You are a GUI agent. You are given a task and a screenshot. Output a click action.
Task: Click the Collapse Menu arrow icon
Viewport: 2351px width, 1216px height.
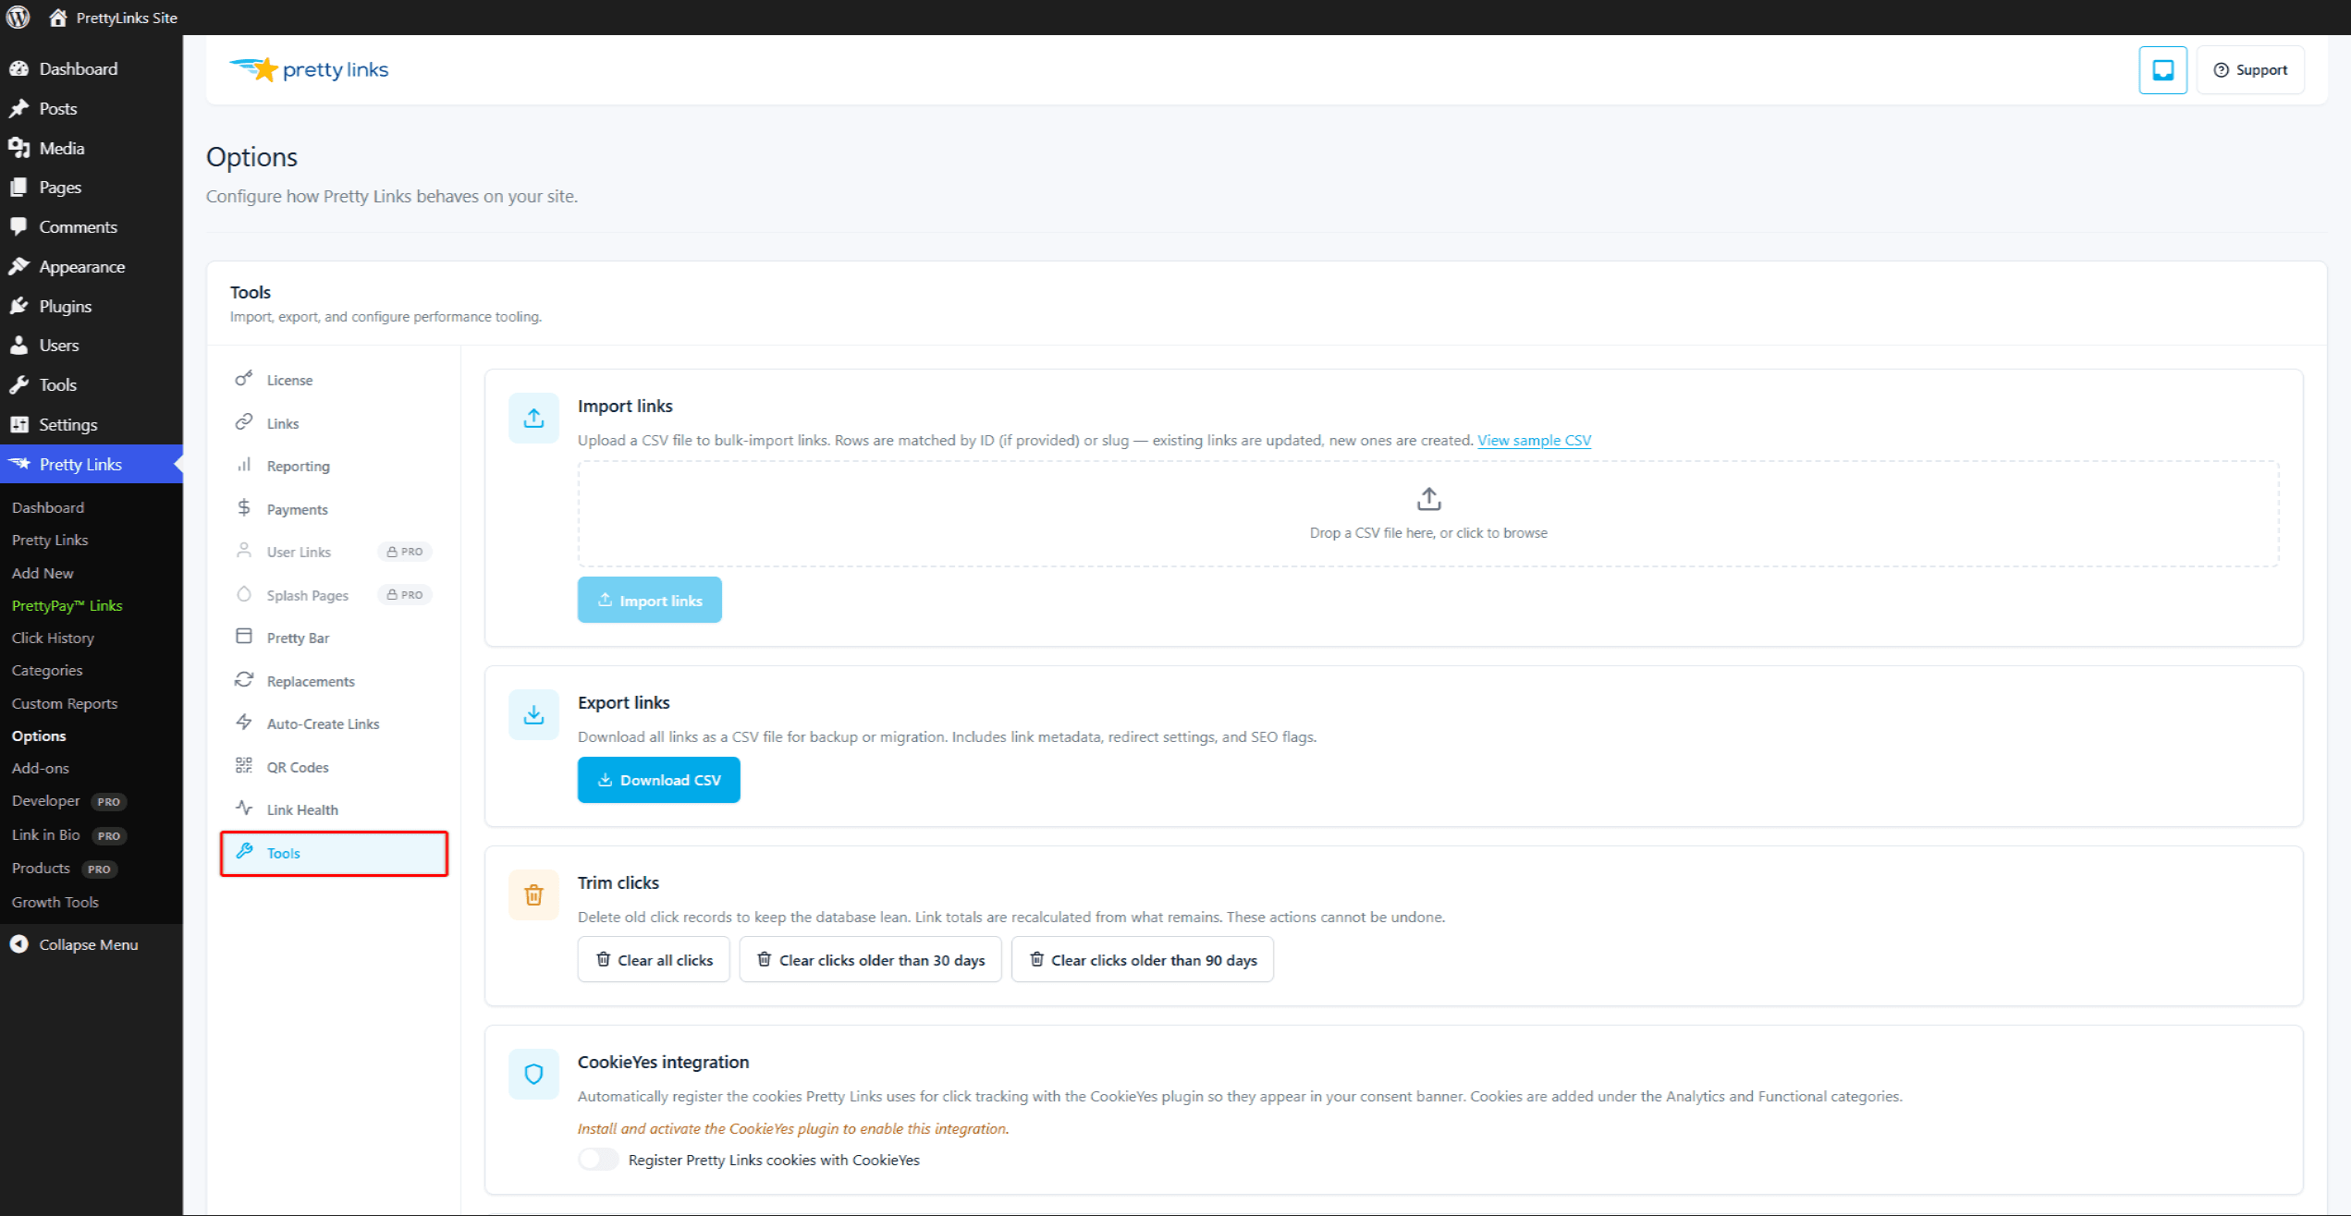pyautogui.click(x=18, y=944)
